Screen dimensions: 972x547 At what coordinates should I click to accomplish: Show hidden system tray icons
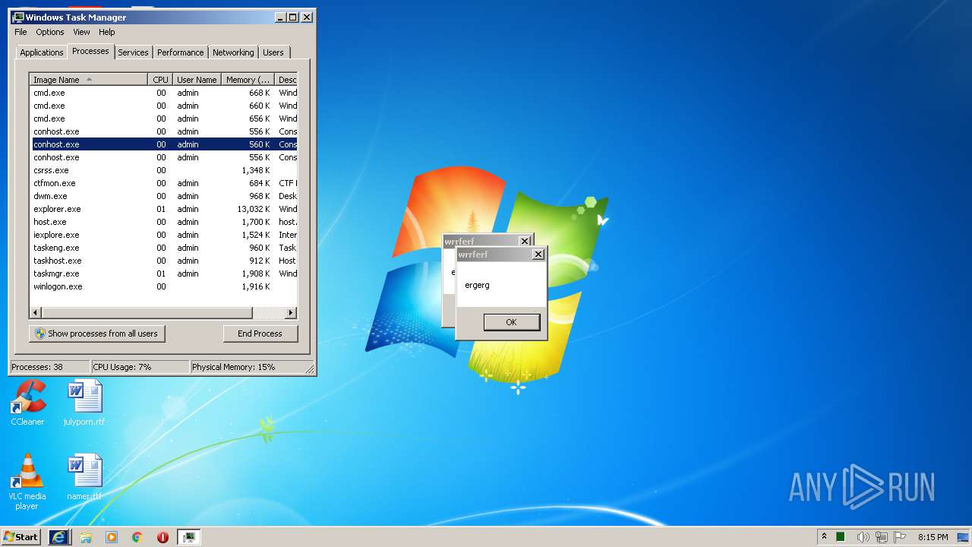824,537
